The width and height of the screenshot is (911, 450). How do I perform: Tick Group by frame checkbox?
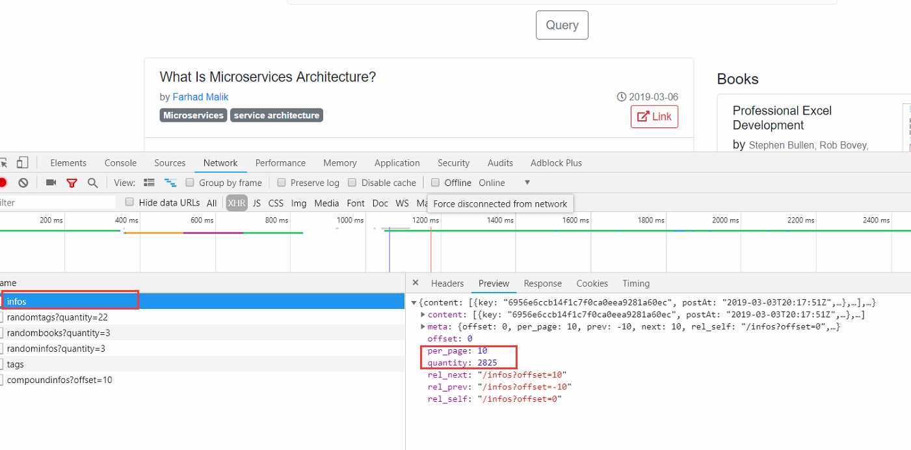[x=190, y=183]
